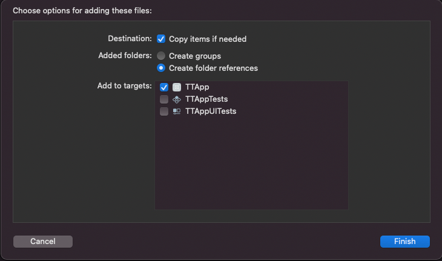This screenshot has height=261, width=442.
Task: Cancel the add files dialog
Action: (43, 242)
